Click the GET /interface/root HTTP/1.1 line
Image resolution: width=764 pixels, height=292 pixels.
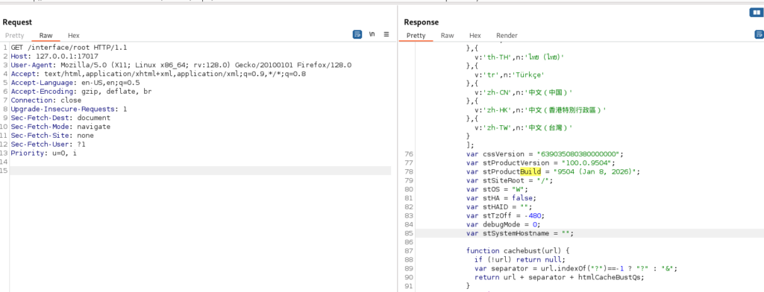pyautogui.click(x=69, y=48)
